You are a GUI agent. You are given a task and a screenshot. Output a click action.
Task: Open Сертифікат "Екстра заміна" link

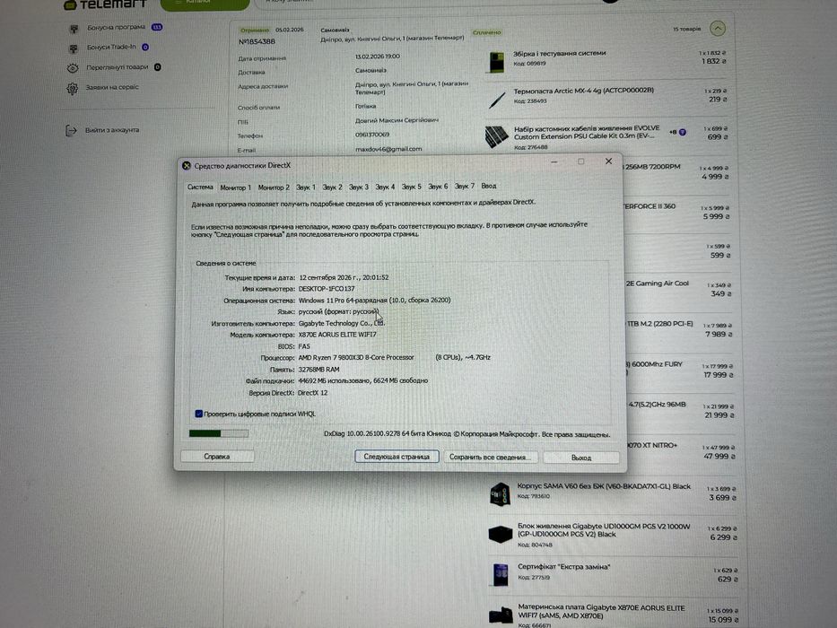coord(563,567)
